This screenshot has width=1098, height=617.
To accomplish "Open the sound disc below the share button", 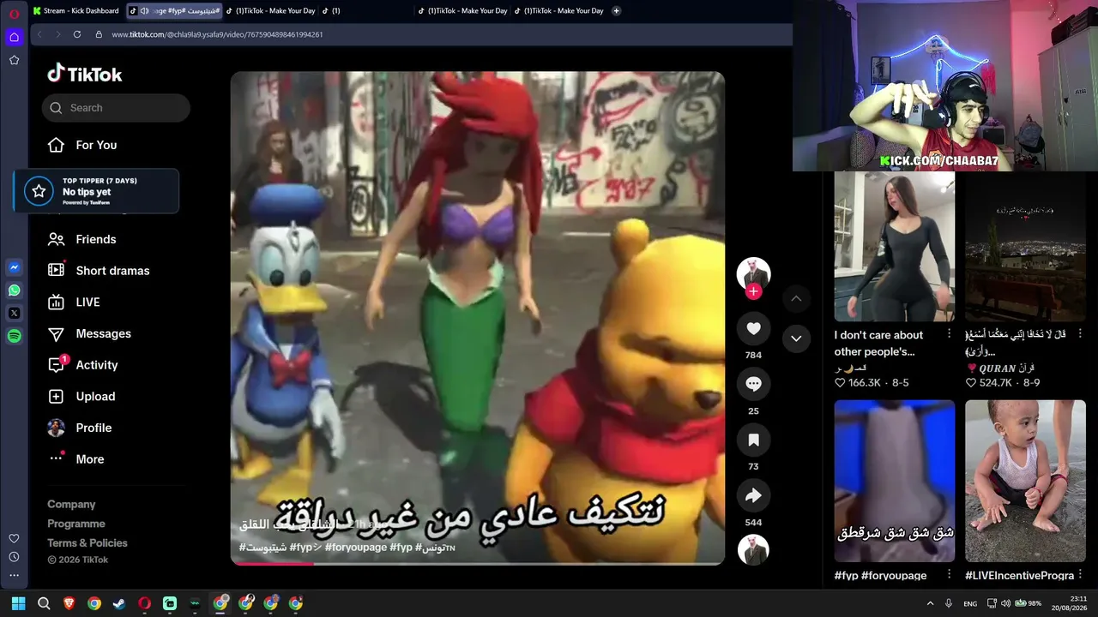I will tap(753, 549).
